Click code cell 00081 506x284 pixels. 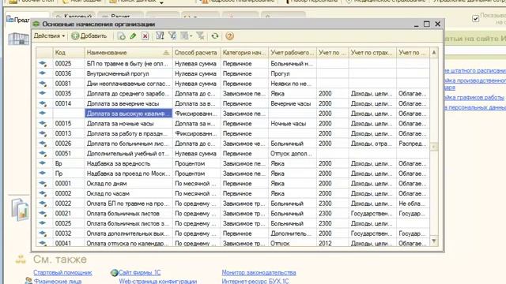69,84
